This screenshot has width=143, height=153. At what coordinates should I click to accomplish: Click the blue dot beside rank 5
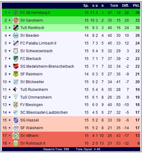[x=10, y=43]
